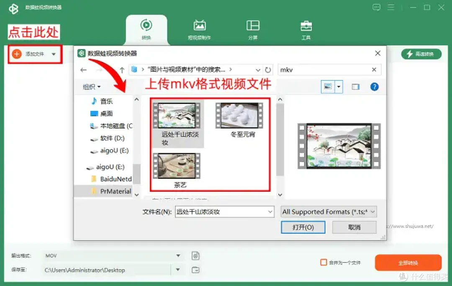Click the dimmed forward navigation arrow
Image resolution: width=452 pixels, height=286 pixels.
coord(99,70)
